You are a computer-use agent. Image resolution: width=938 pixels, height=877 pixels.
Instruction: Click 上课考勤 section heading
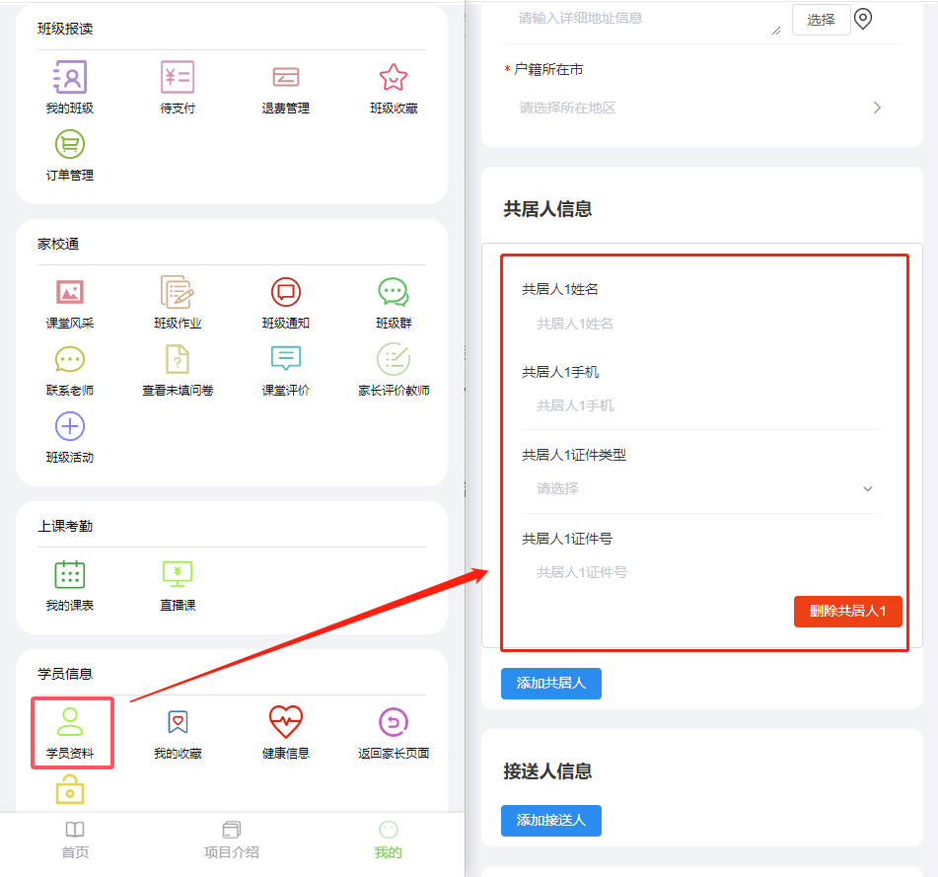pos(65,526)
